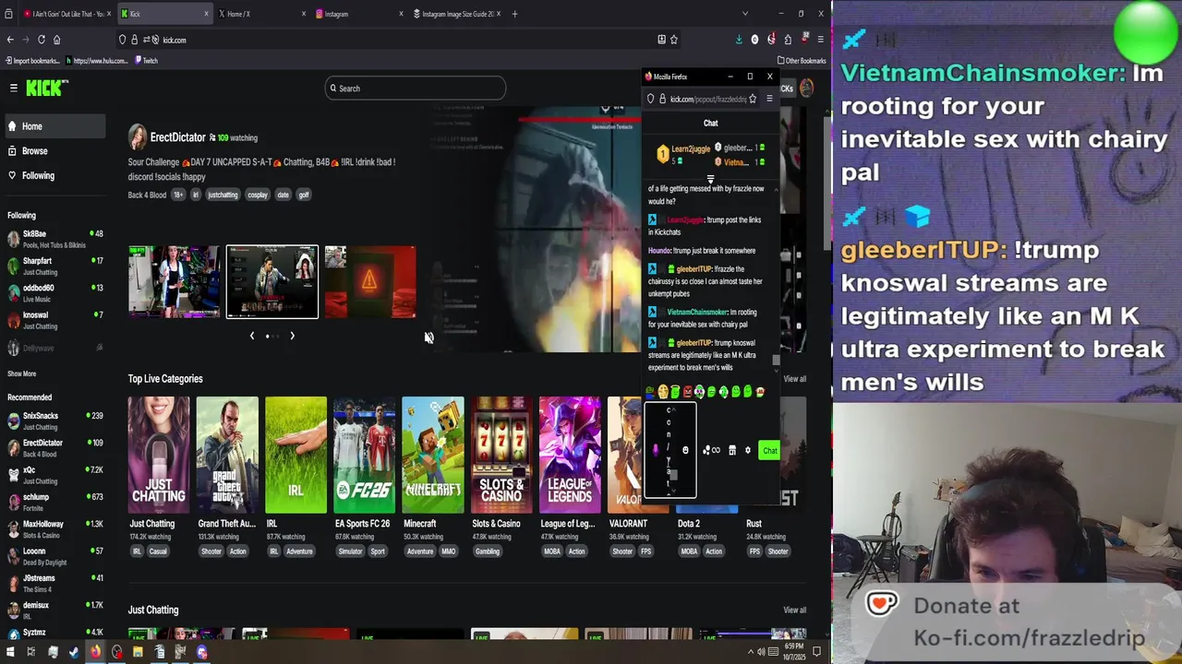Image resolution: width=1182 pixels, height=664 pixels.
Task: Click the Simulator tag under EA Sports FC 26
Action: pos(350,551)
